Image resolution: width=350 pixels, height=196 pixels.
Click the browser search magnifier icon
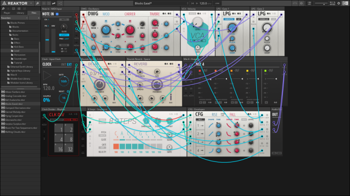tap(3, 9)
